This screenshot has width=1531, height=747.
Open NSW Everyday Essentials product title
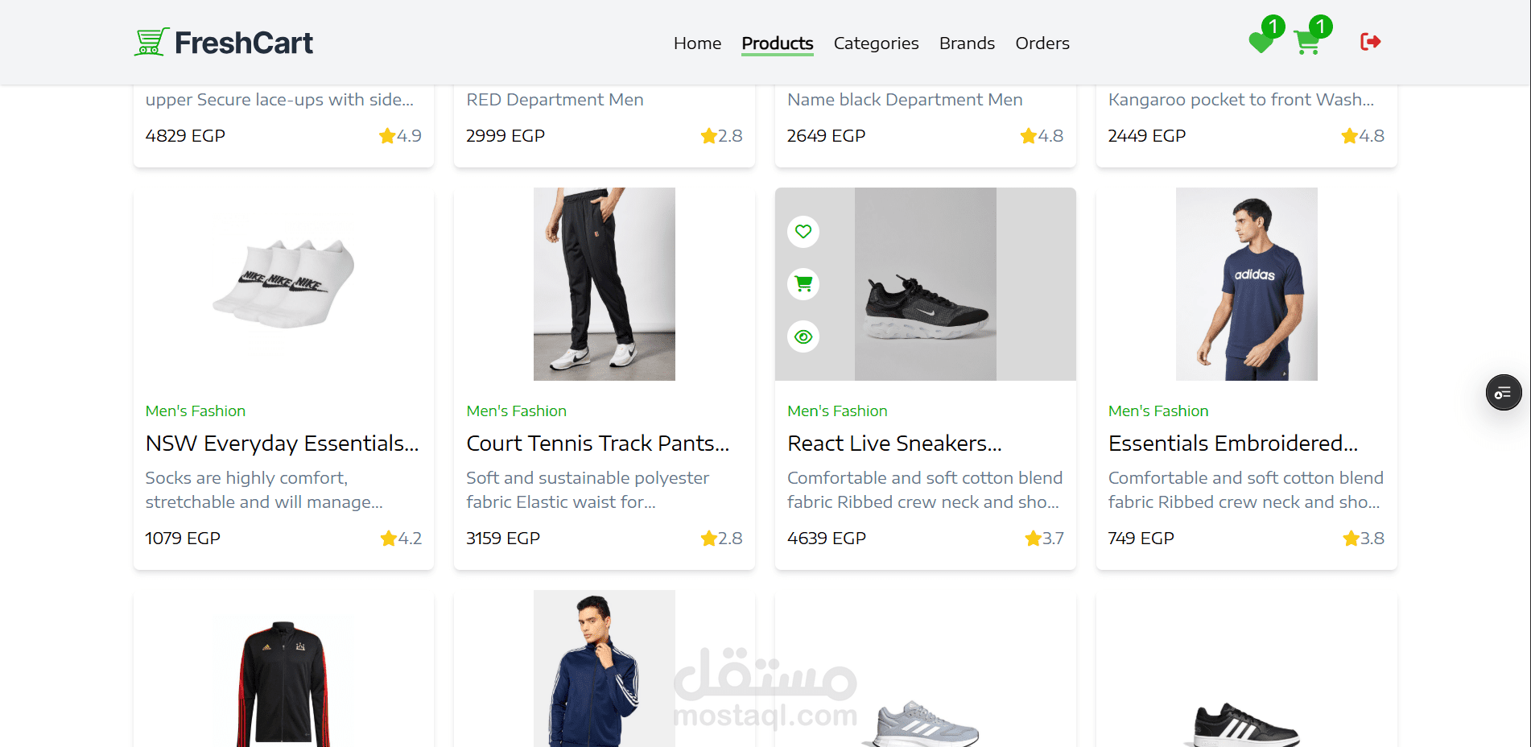tap(282, 444)
